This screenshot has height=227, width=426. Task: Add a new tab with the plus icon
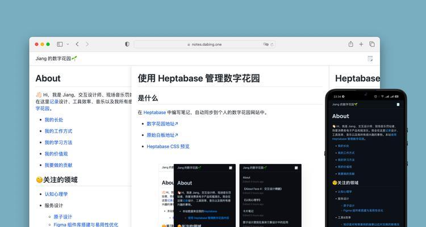361,44
